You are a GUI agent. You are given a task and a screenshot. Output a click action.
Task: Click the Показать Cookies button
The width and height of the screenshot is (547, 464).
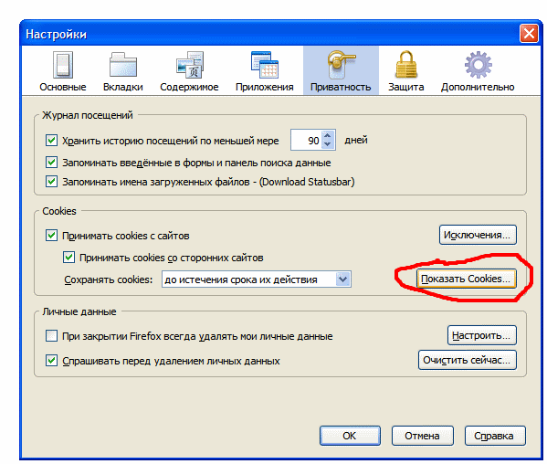click(x=466, y=279)
